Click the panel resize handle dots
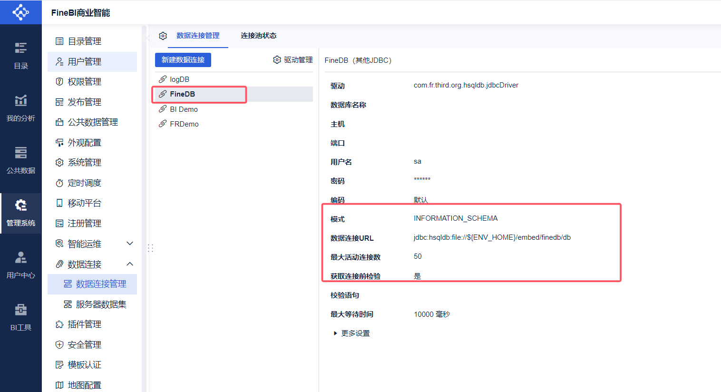721x392 pixels. click(x=150, y=248)
